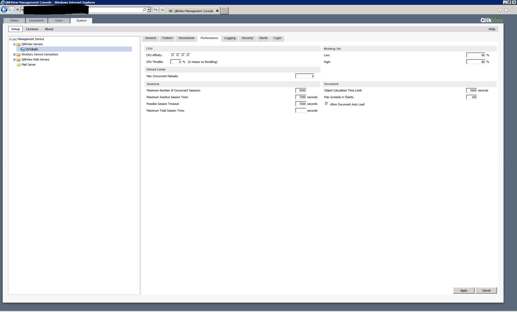Select QVS@qlik in the tree
The height and width of the screenshot is (312, 517).
74,49
